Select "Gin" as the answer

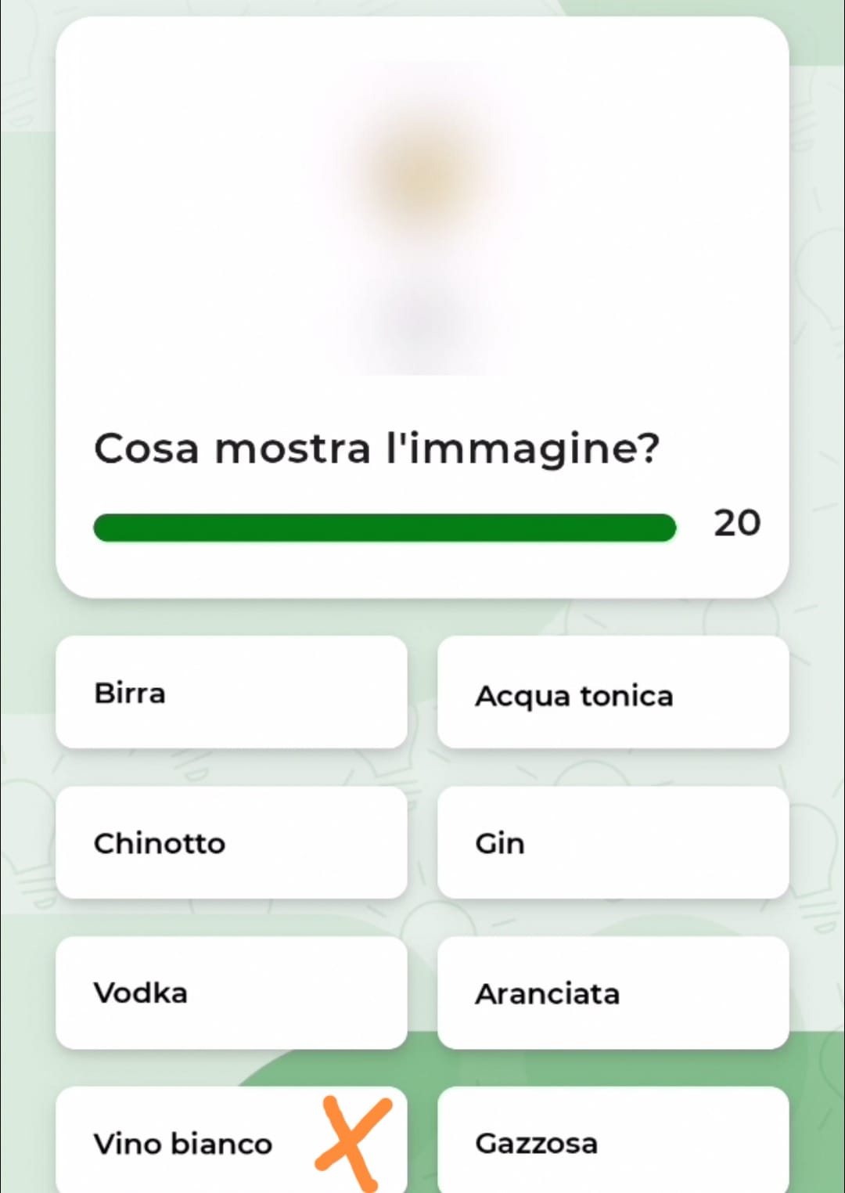613,842
